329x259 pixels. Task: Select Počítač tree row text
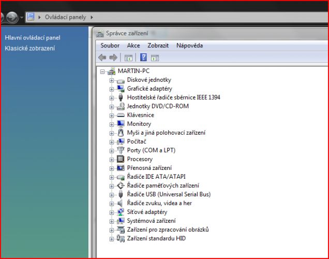tap(137, 141)
